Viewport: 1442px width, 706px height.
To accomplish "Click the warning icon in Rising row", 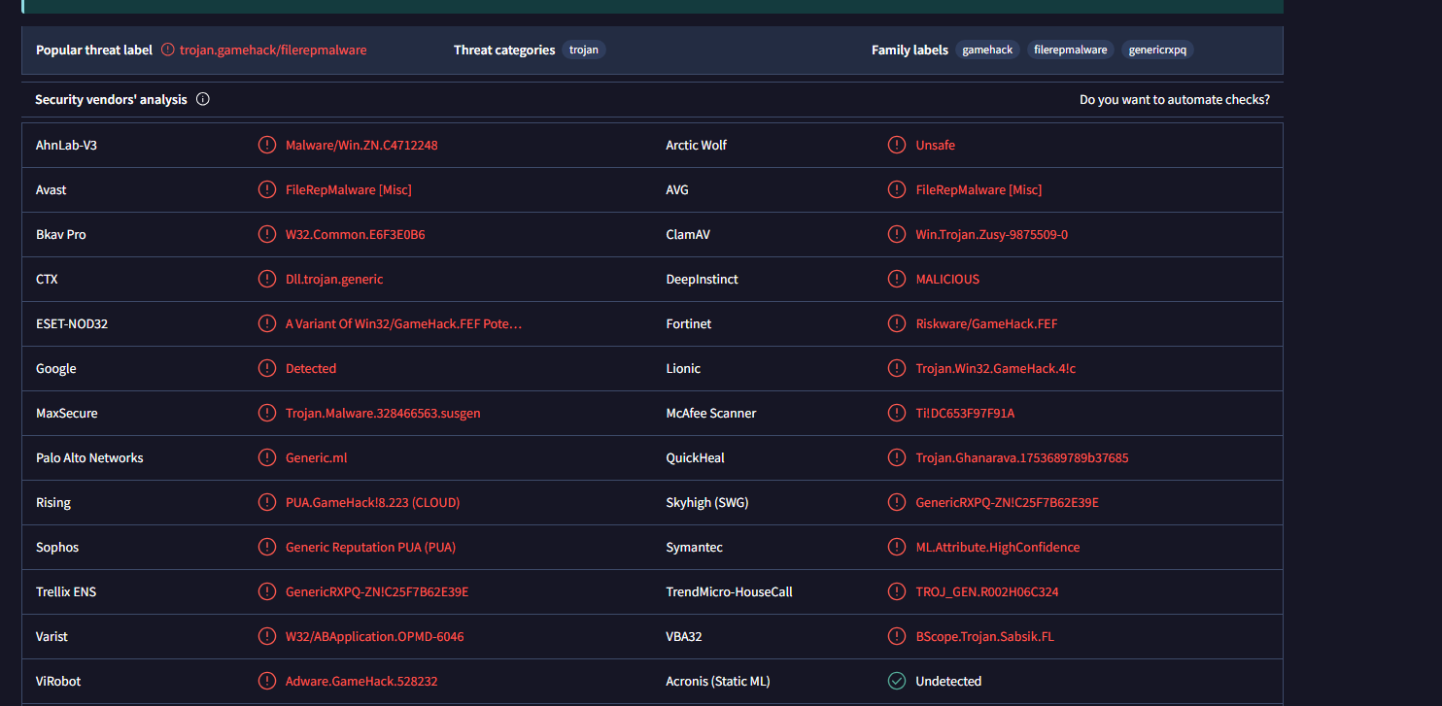I will pos(266,502).
